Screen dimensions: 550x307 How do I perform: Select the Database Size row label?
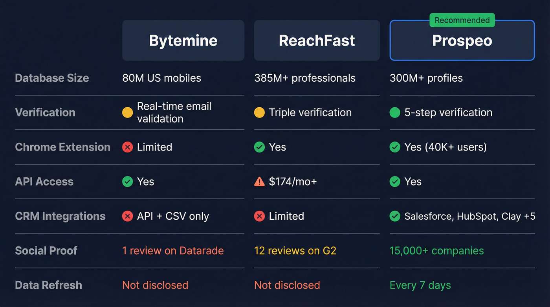point(52,78)
